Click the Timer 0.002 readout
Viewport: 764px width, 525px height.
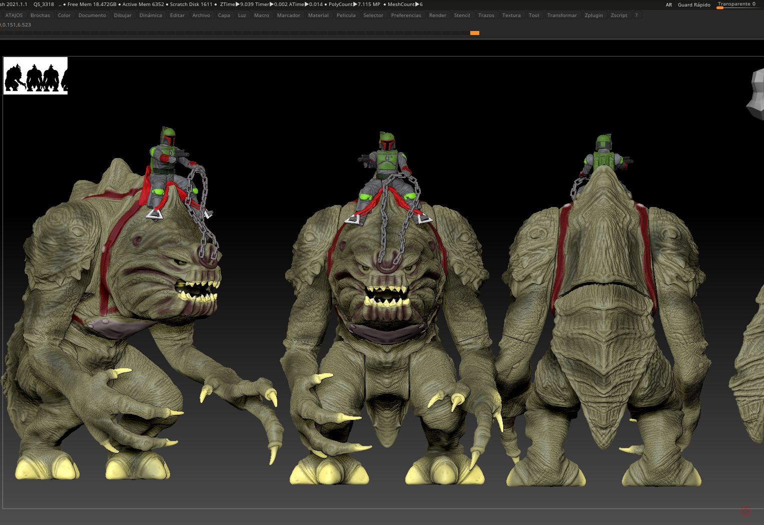click(x=272, y=4)
